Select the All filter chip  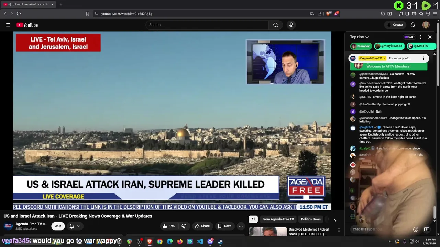point(253,219)
